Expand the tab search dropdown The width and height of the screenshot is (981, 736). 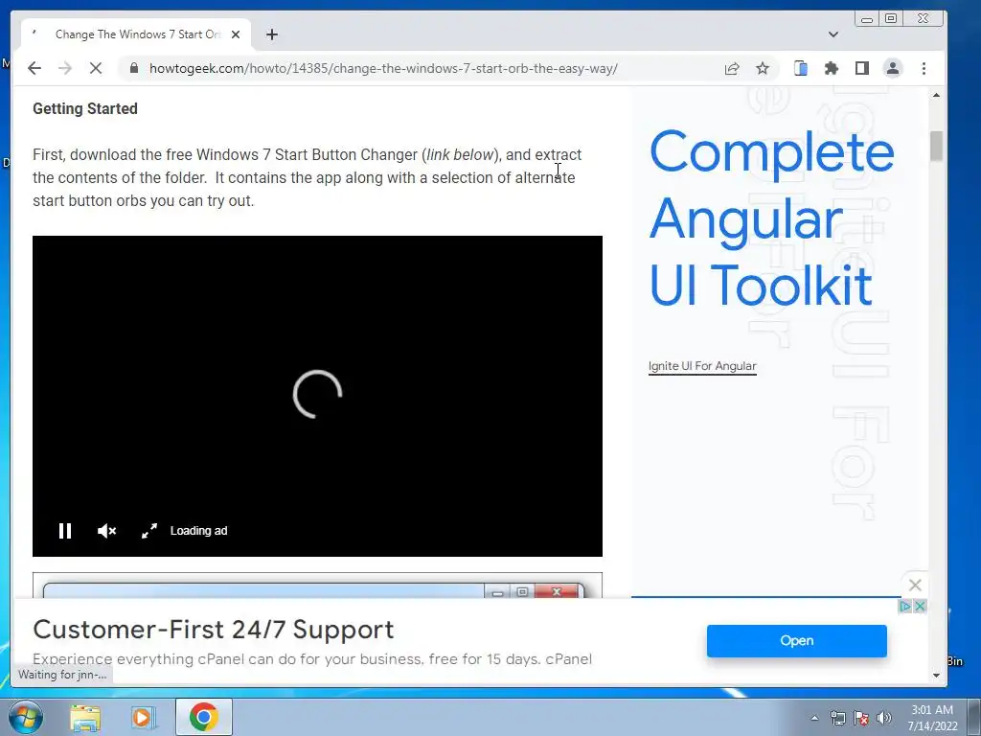click(x=833, y=34)
